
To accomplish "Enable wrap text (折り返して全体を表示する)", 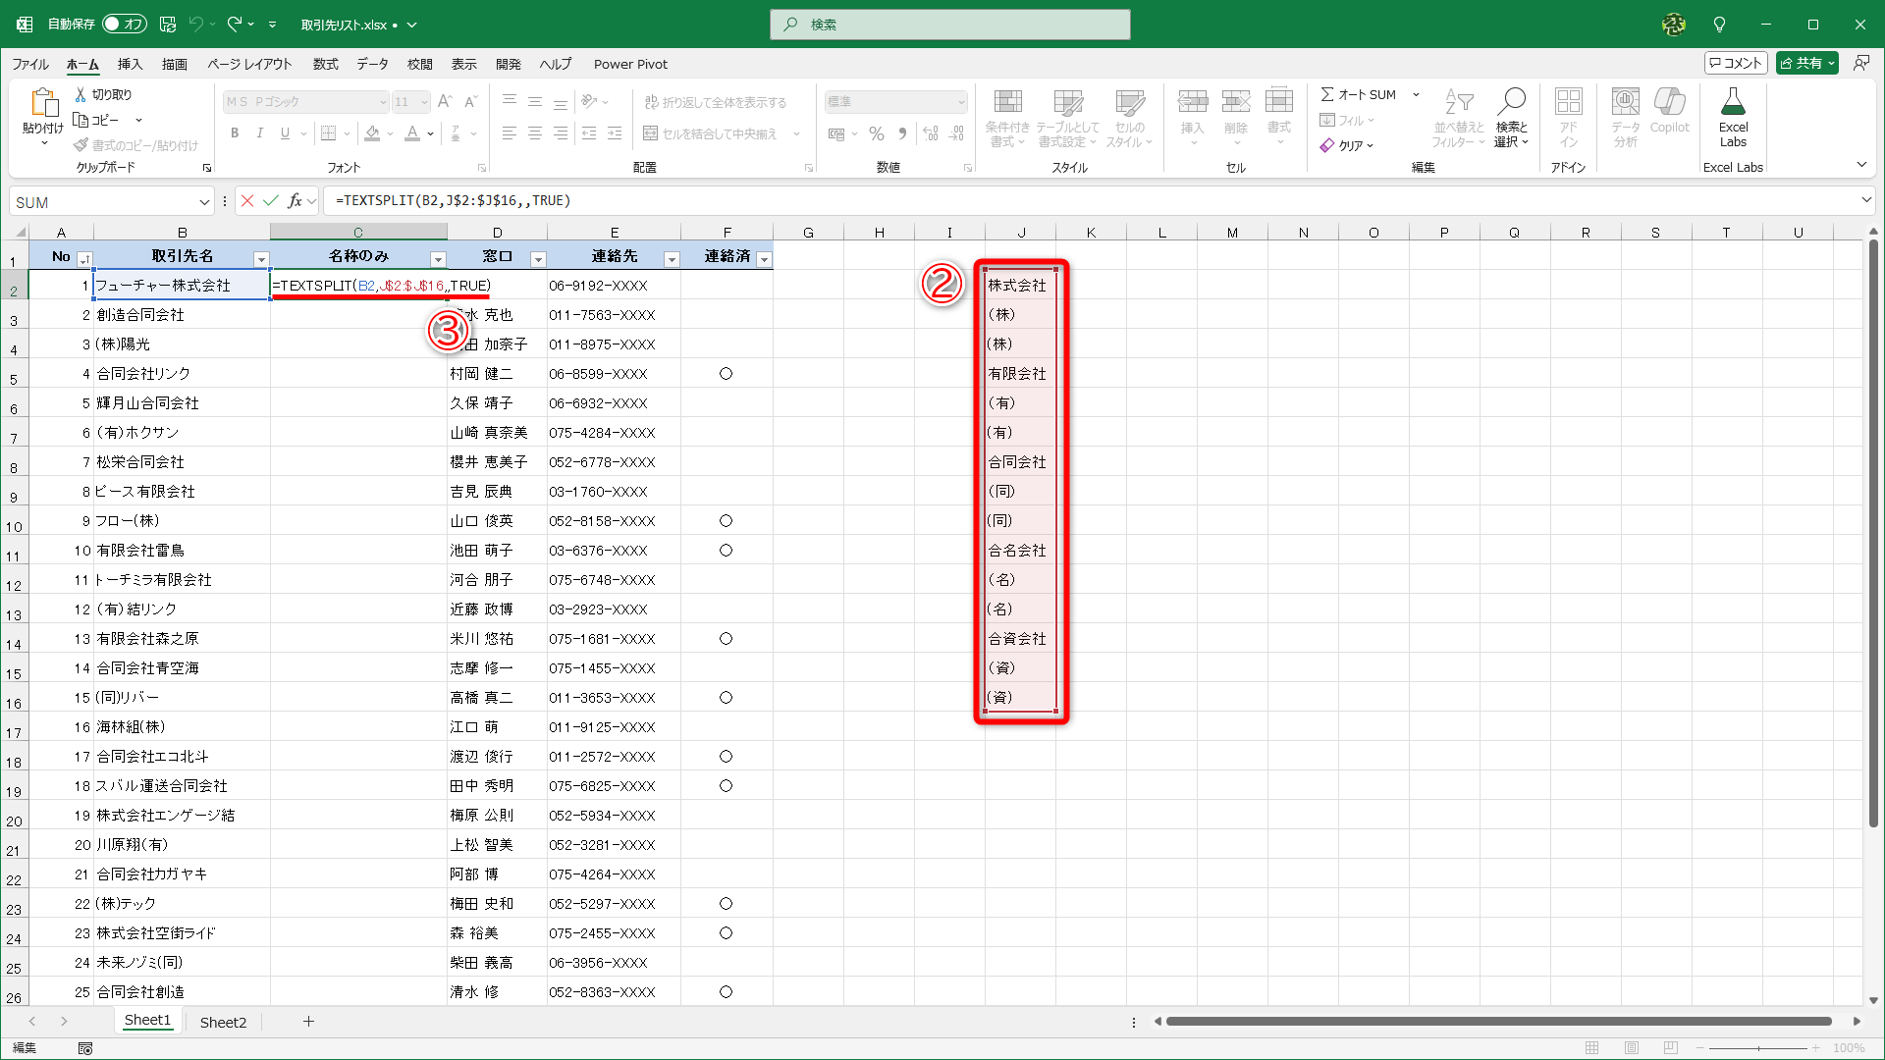I will (715, 101).
